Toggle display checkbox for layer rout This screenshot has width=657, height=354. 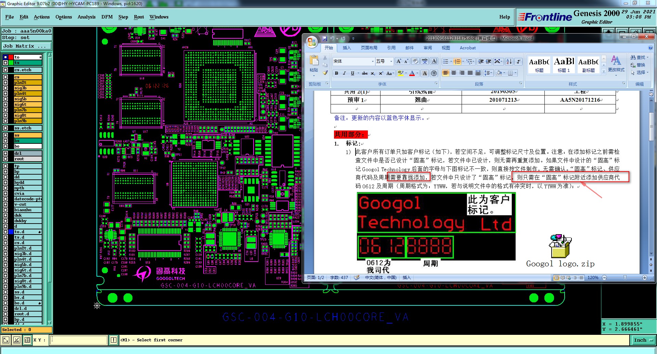click(5, 159)
